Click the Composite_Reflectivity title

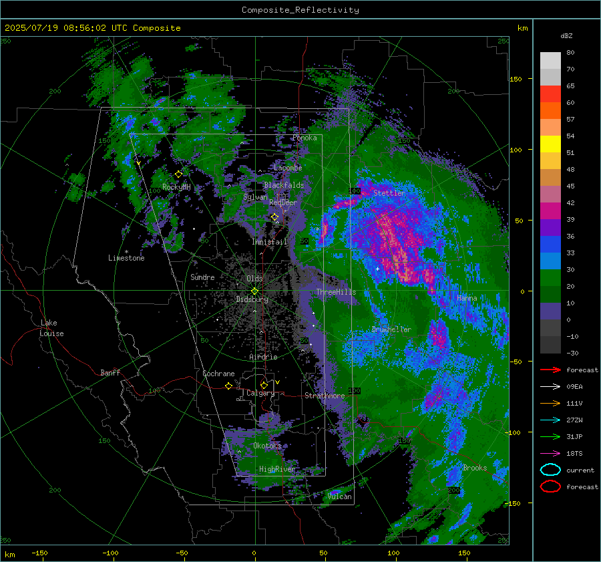coord(300,10)
